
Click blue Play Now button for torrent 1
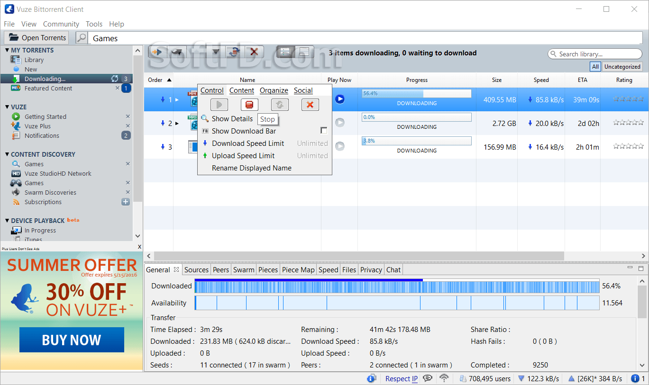click(x=339, y=99)
